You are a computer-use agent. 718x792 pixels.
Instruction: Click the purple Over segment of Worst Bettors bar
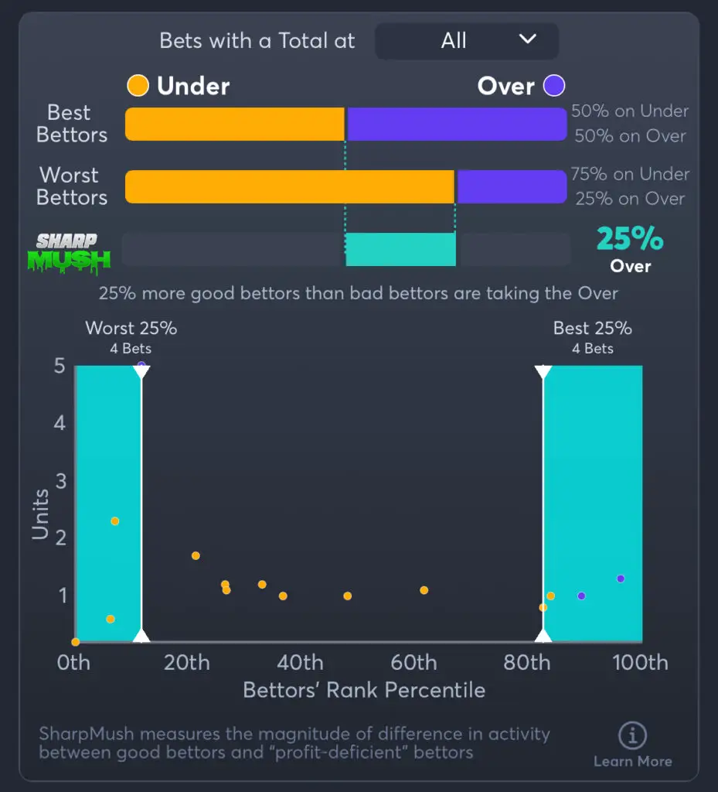tap(511, 186)
